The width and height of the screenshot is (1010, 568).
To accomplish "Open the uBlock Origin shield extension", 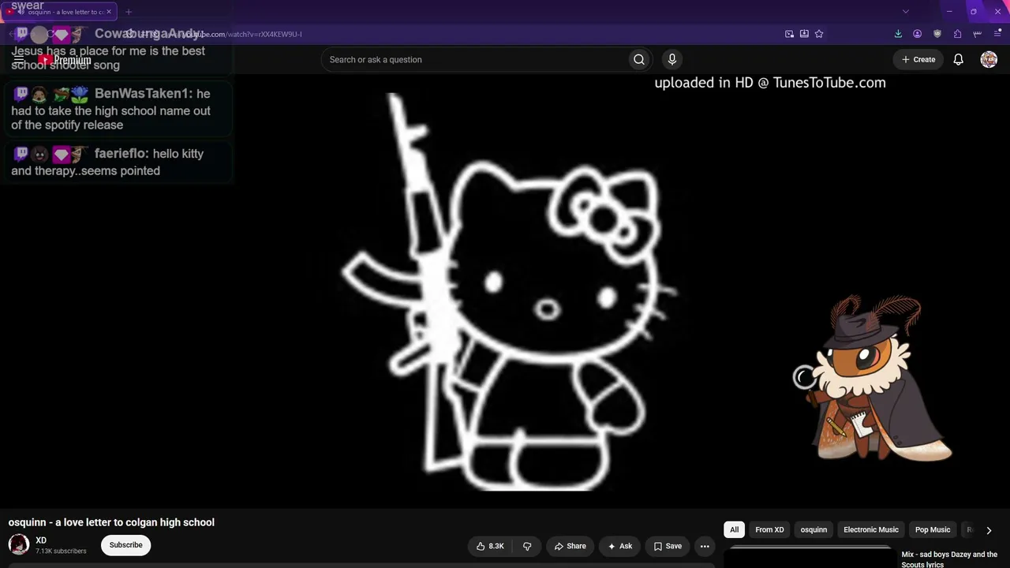I will [x=937, y=34].
